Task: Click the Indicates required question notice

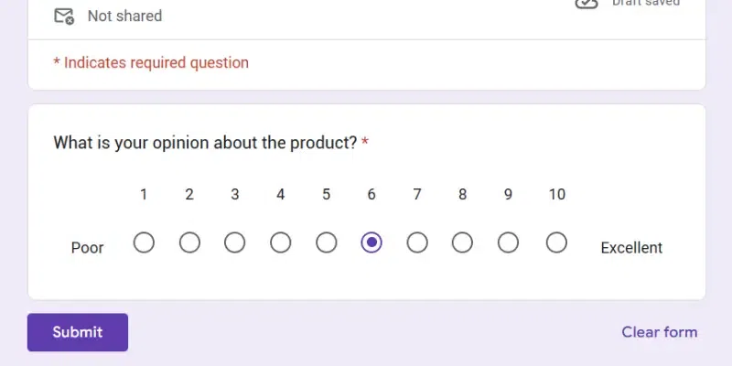Action: click(x=151, y=63)
